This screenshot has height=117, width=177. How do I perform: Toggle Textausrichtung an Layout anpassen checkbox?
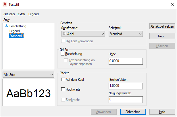[x=66, y=60]
